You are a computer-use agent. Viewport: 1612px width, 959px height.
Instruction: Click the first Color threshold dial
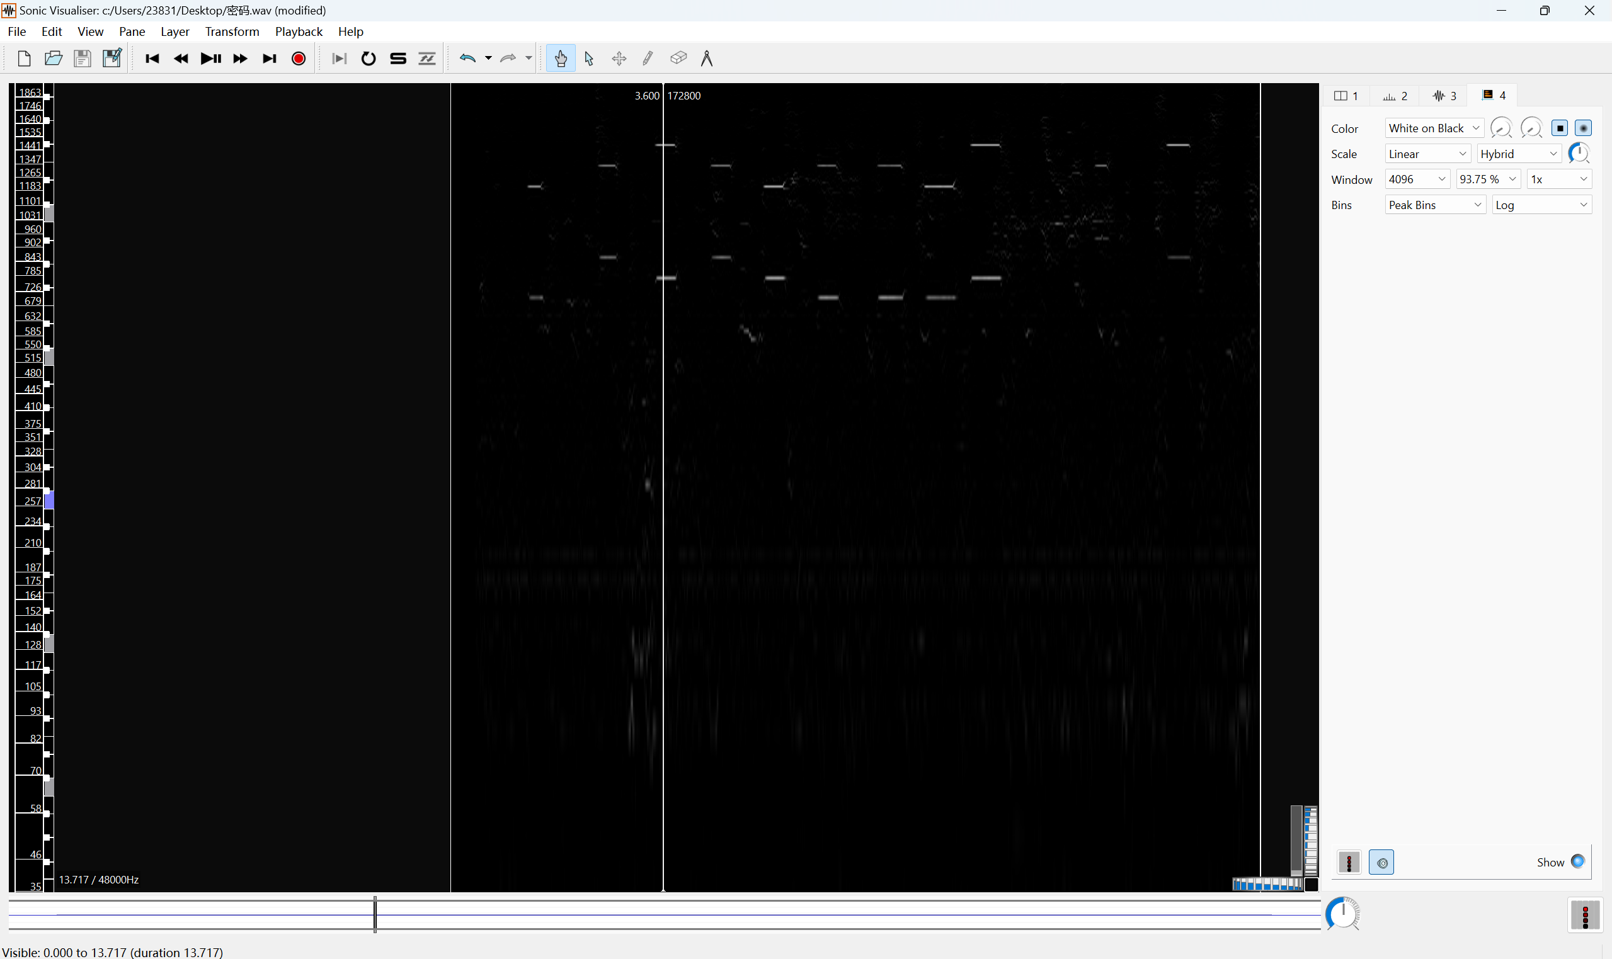point(1501,128)
